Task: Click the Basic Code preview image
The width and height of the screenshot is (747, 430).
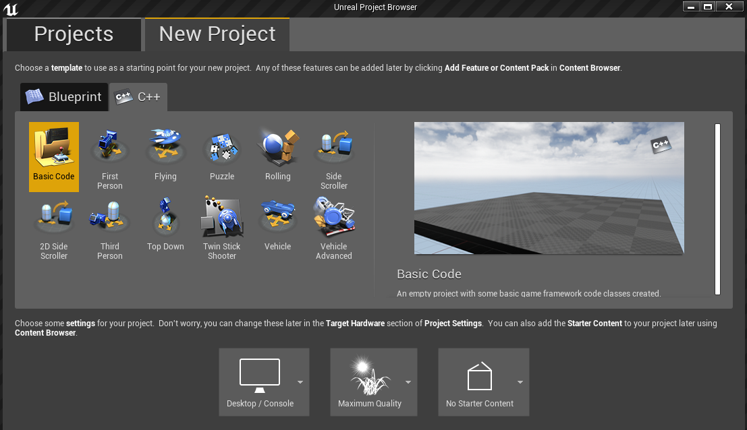Action: (x=549, y=188)
